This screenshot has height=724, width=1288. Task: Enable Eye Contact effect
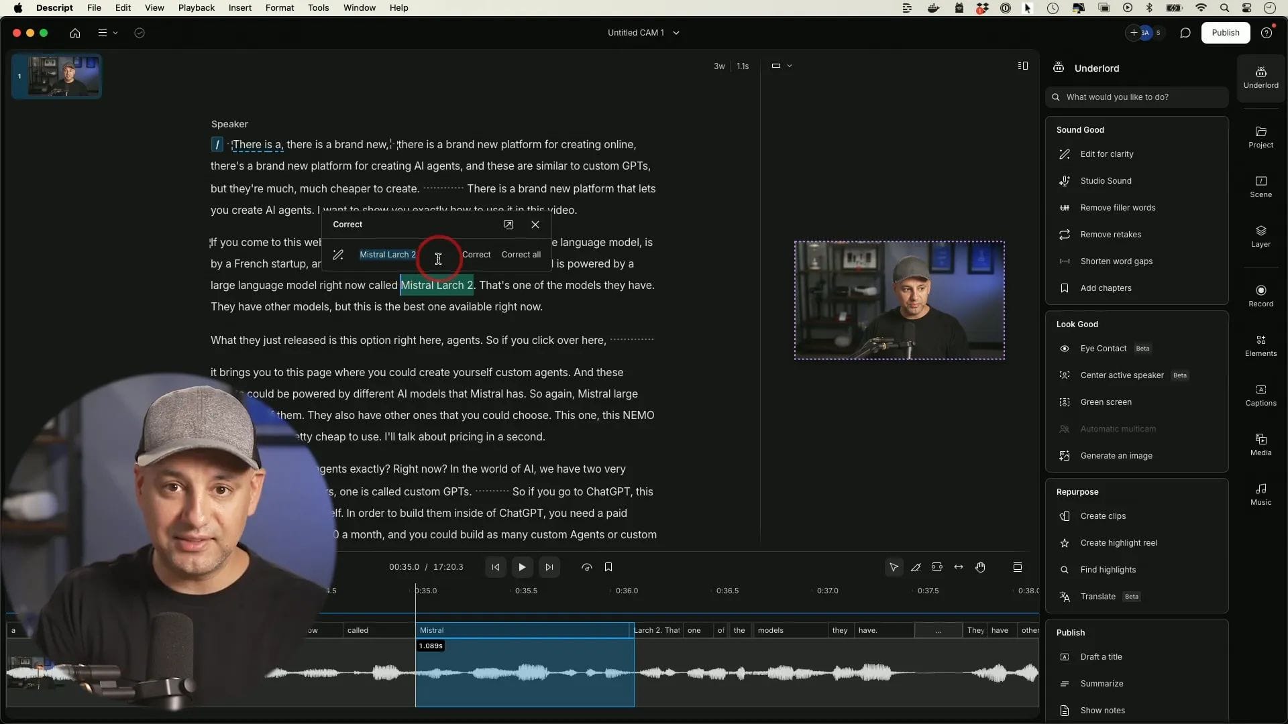[1104, 349]
